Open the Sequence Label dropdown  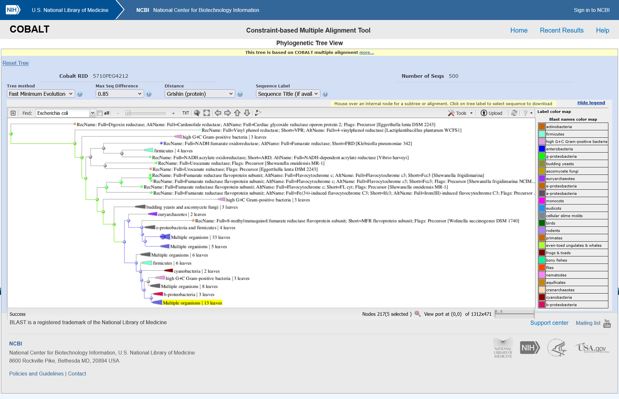coord(288,94)
